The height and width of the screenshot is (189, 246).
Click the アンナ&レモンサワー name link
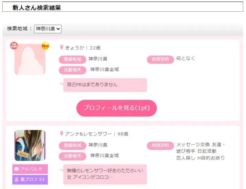88,134
